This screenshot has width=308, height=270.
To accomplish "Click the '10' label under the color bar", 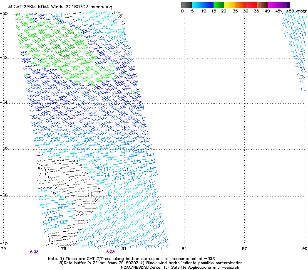I will 204,11.
